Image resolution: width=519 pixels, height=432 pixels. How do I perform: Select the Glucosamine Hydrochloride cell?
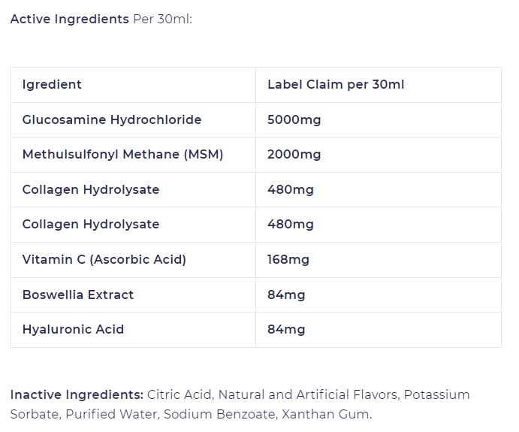tap(112, 120)
